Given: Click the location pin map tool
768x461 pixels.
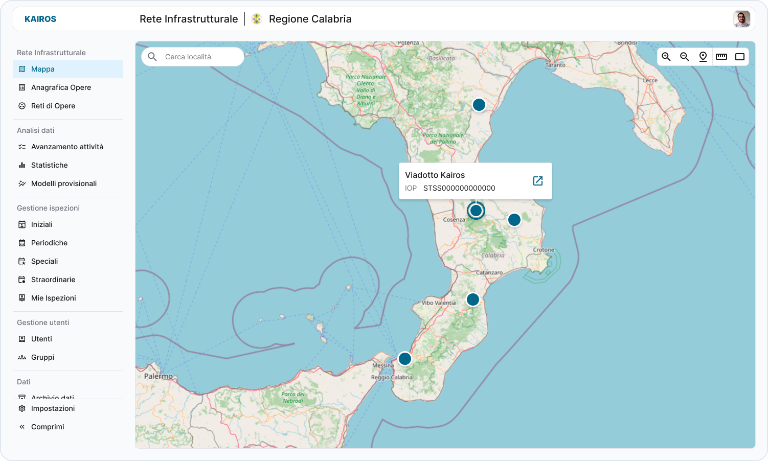Looking at the screenshot, I should click(x=703, y=57).
